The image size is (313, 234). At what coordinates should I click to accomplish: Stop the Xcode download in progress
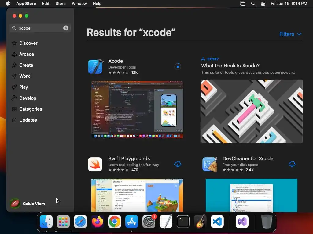tap(178, 66)
